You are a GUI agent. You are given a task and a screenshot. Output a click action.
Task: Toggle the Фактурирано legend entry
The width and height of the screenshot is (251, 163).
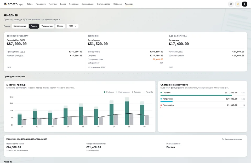pyautogui.click(x=123, y=92)
